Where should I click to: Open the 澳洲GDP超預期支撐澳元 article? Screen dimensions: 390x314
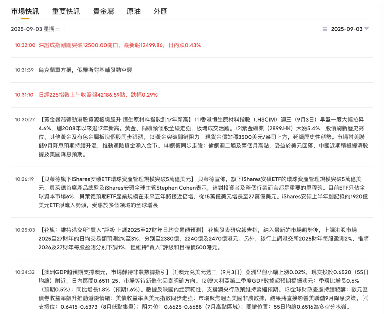203,290
